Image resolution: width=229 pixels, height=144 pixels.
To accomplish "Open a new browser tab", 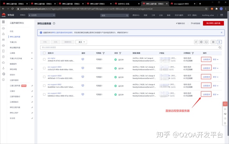I will click(x=200, y=4).
